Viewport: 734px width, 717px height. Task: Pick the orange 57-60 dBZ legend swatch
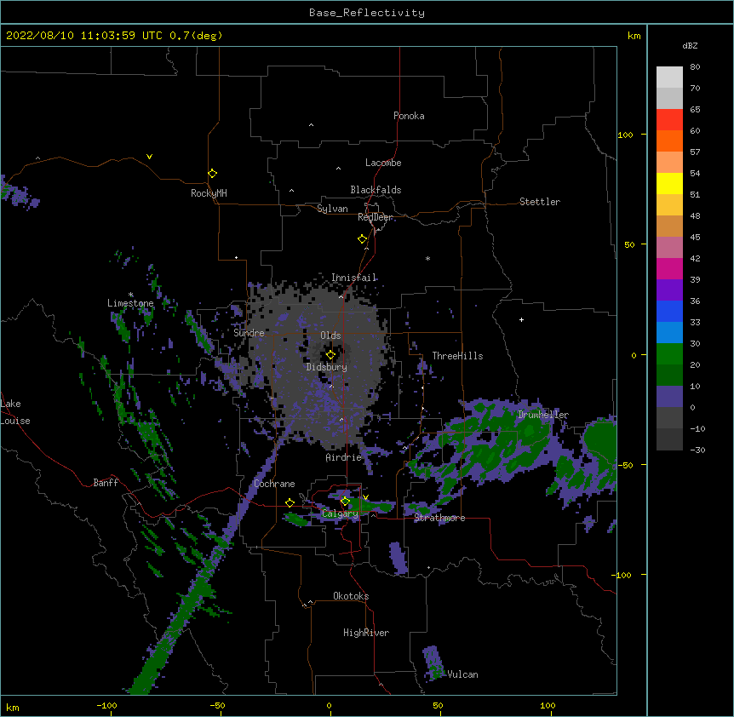[669, 141]
